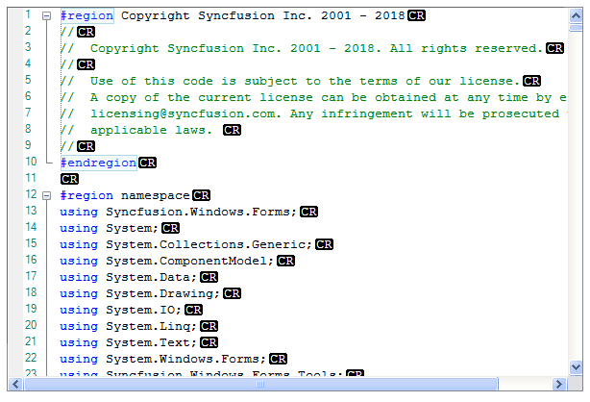The width and height of the screenshot is (590, 402).
Task: Click the CR marker on empty line 11
Action: tap(69, 179)
